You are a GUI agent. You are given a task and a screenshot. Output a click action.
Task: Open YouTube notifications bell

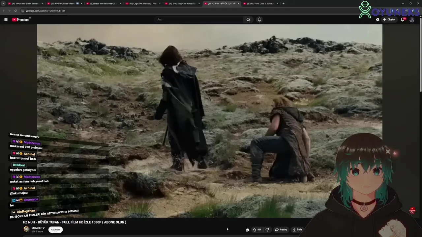[403, 19]
